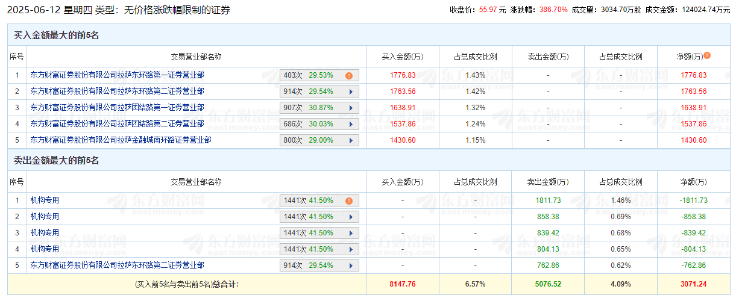Click the help icon beside the top 净额(万) header
This screenshot has width=736, height=301.
tap(707, 55)
